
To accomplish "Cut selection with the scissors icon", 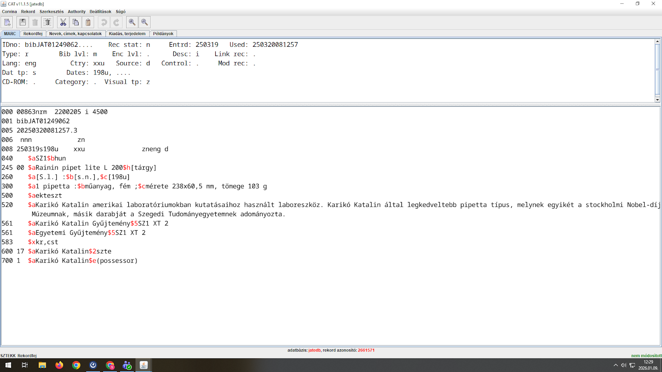I will point(63,22).
